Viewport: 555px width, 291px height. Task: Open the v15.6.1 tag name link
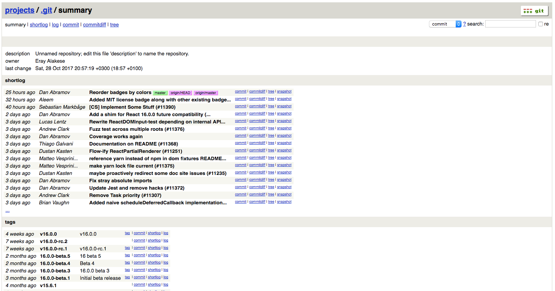(x=48, y=286)
